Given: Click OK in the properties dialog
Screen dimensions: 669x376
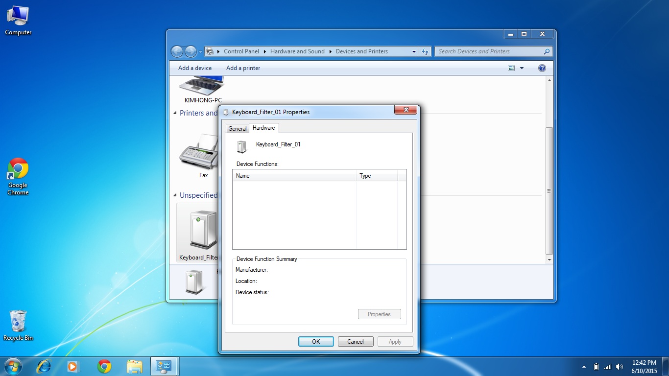Looking at the screenshot, I should coord(316,342).
